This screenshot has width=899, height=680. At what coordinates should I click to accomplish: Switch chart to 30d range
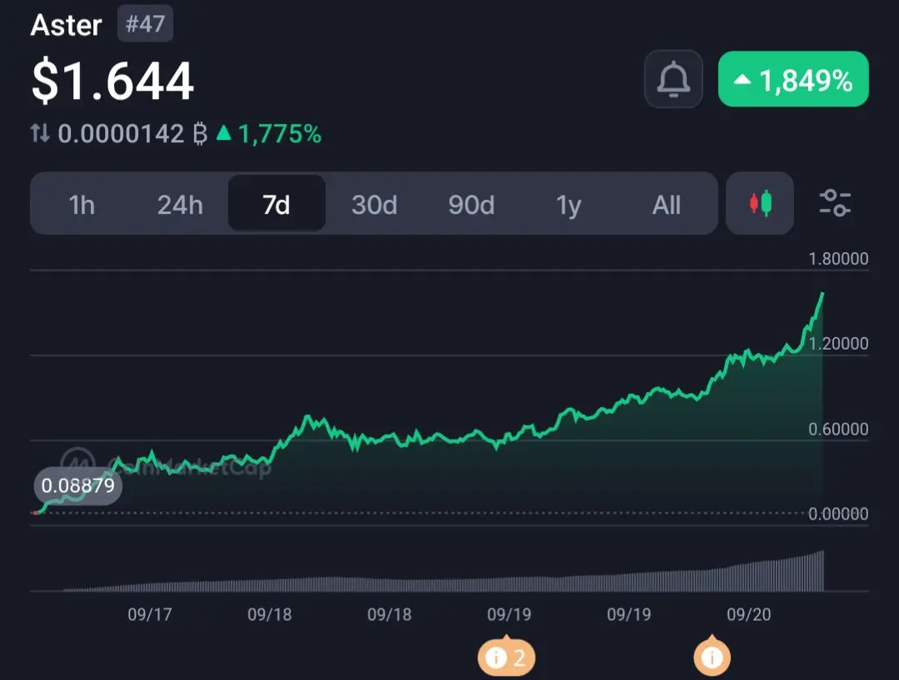(x=374, y=205)
